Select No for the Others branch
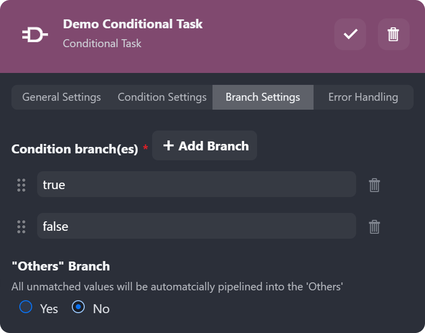The width and height of the screenshot is (425, 333). pos(78,307)
